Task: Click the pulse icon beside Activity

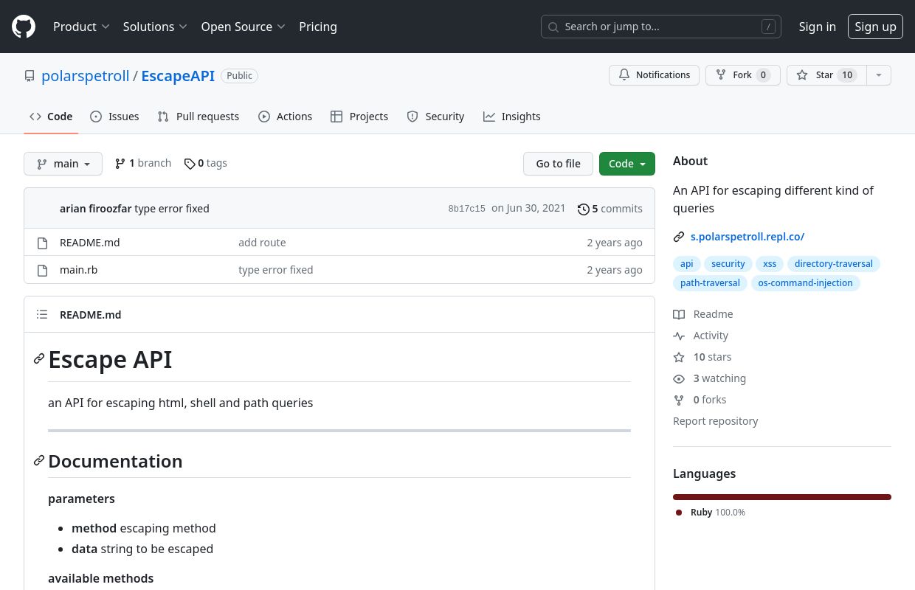Action: [679, 336]
